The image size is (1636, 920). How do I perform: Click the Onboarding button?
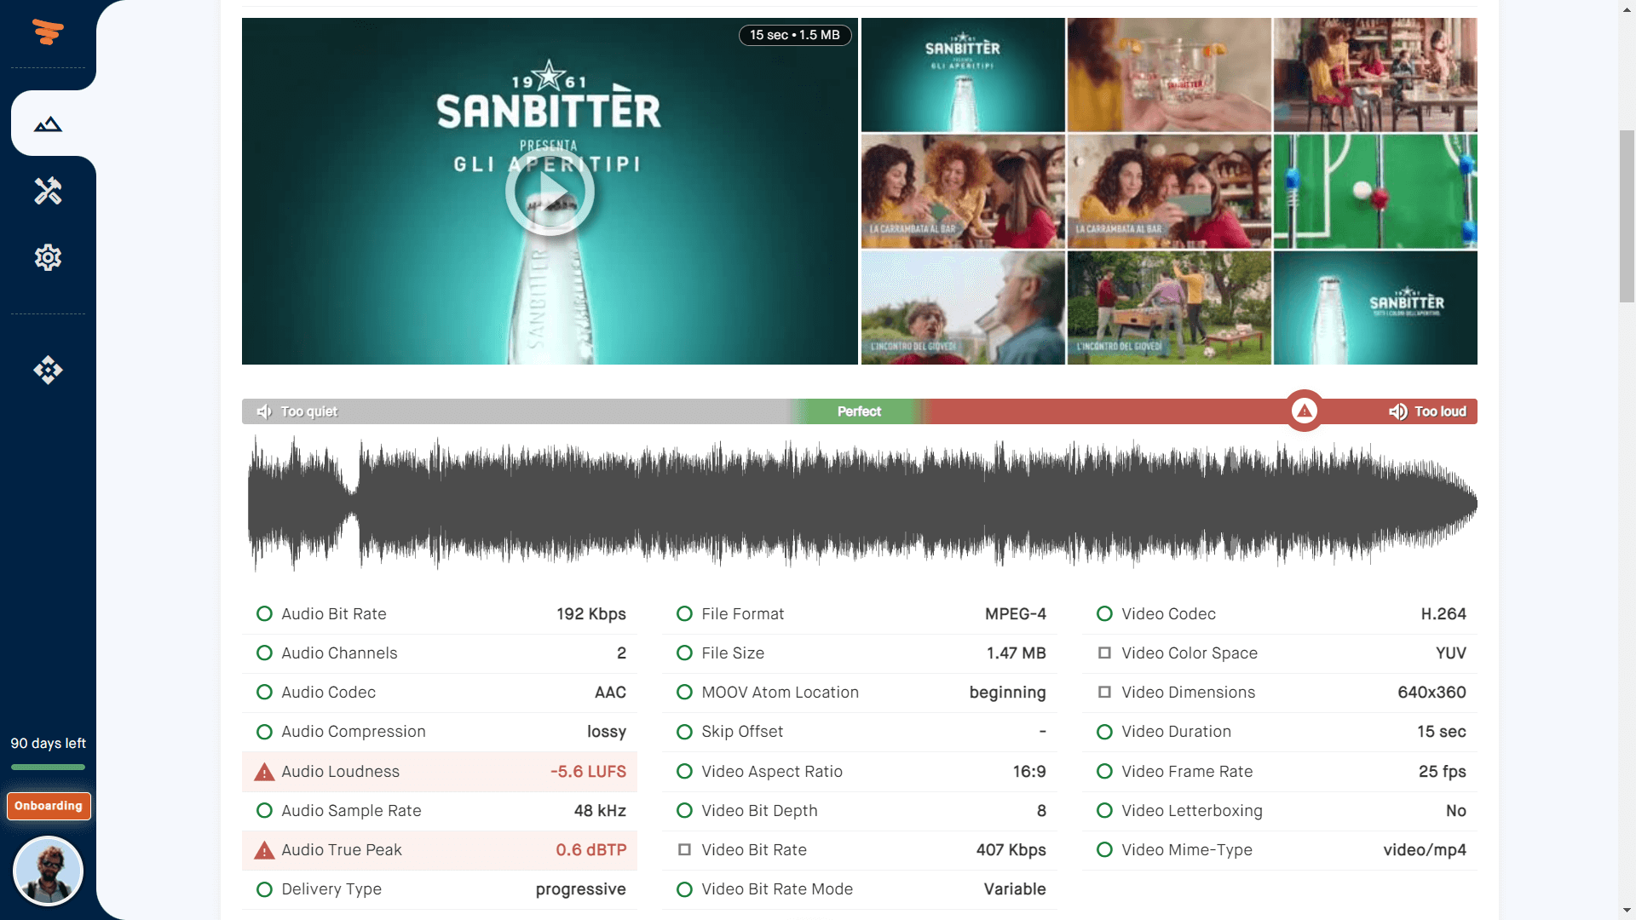click(x=49, y=806)
